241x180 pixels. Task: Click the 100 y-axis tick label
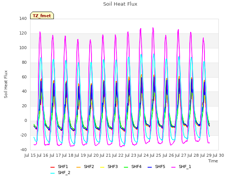point(23,48)
